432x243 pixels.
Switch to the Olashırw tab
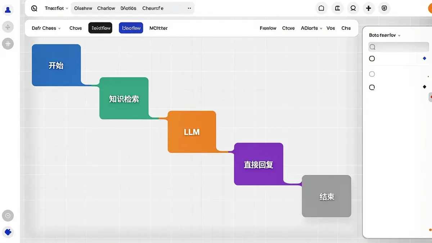[83, 8]
